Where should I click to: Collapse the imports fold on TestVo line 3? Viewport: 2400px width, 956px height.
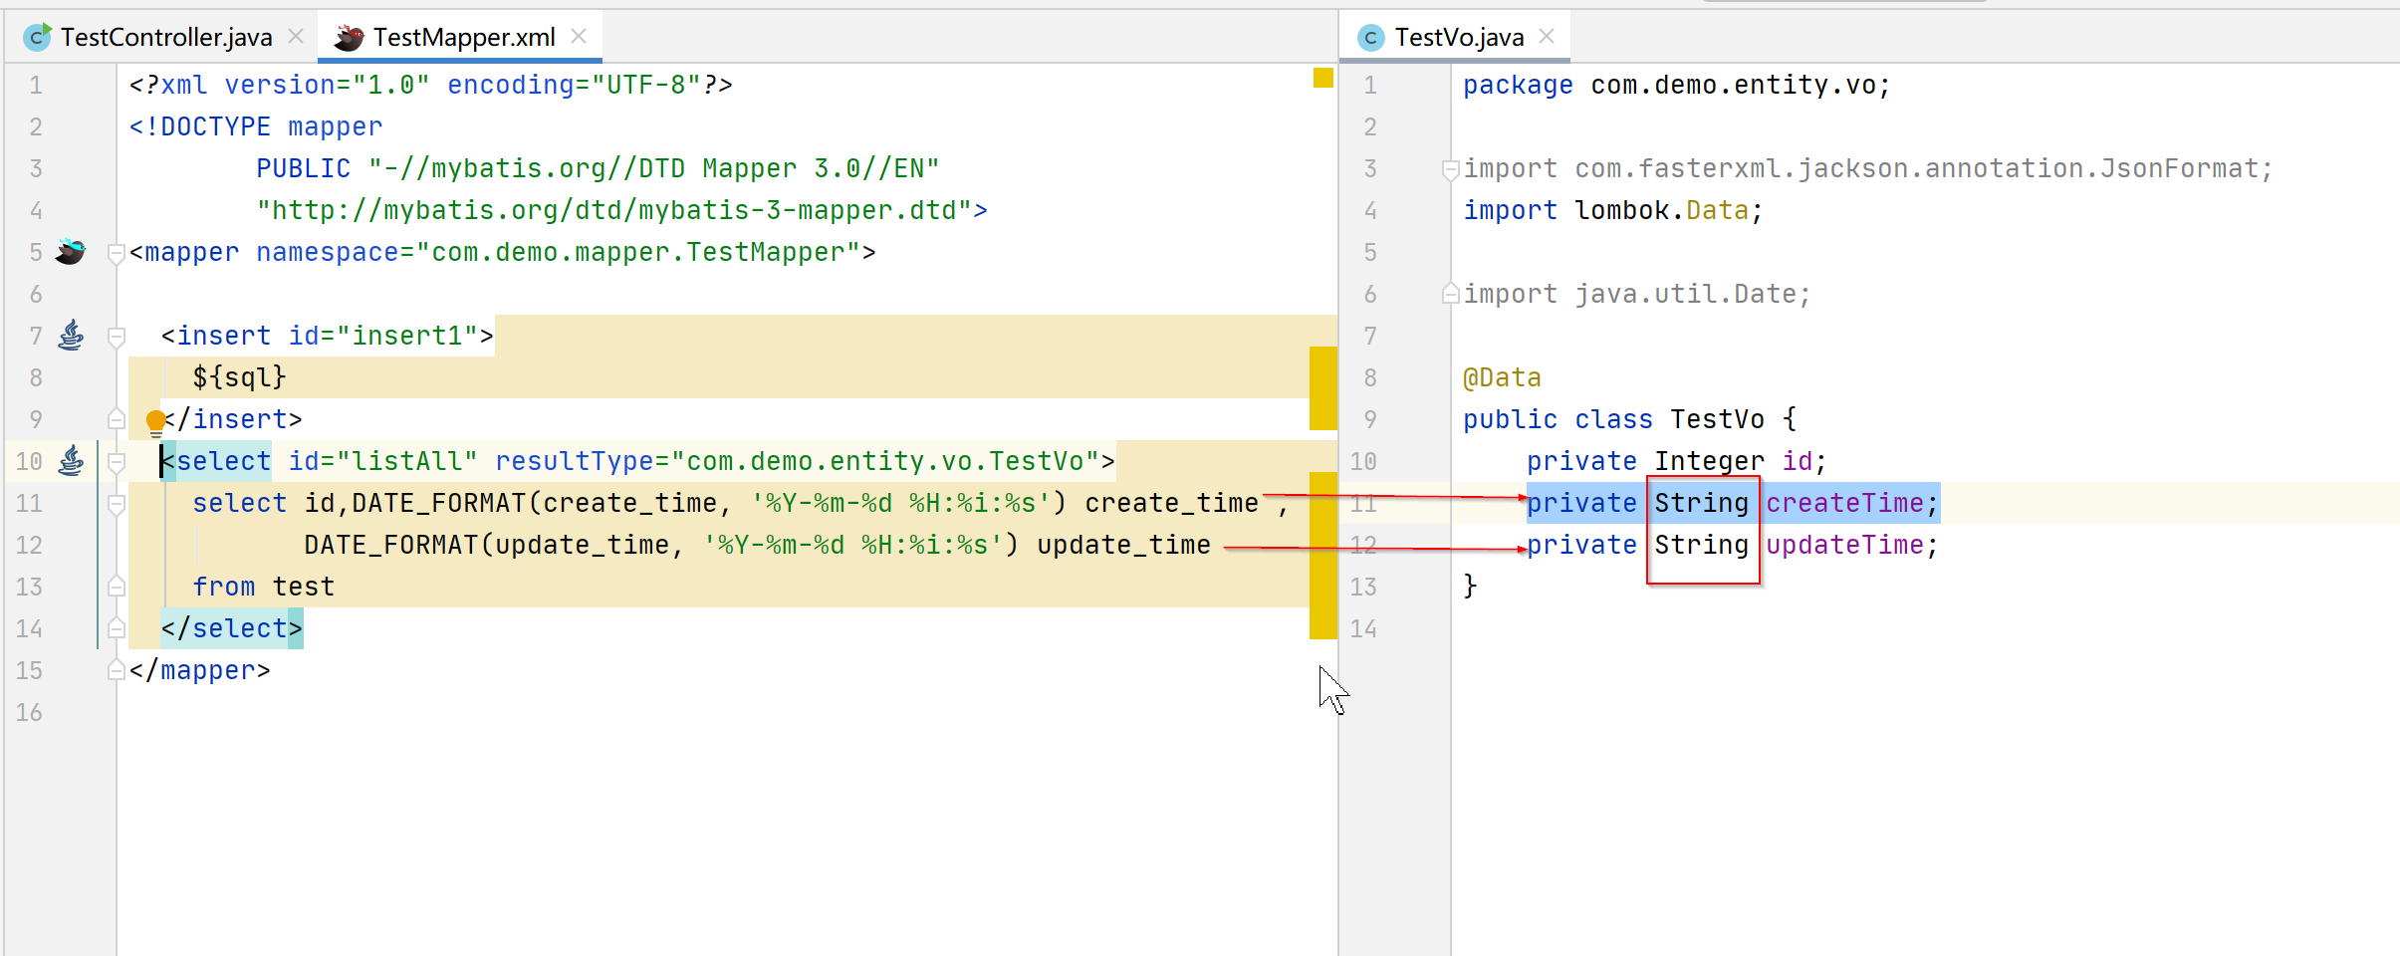[1450, 169]
